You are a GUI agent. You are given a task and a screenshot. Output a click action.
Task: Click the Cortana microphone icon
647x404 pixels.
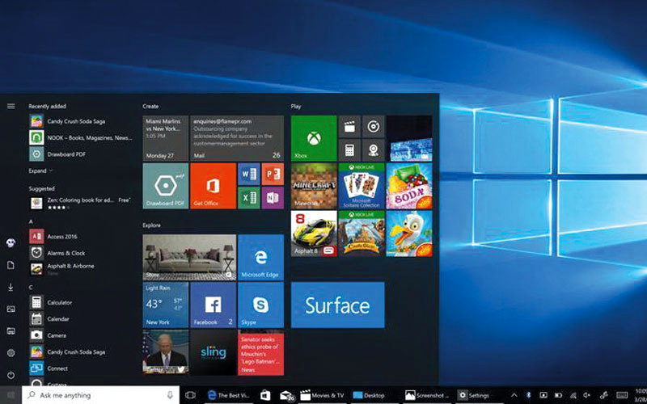click(170, 395)
